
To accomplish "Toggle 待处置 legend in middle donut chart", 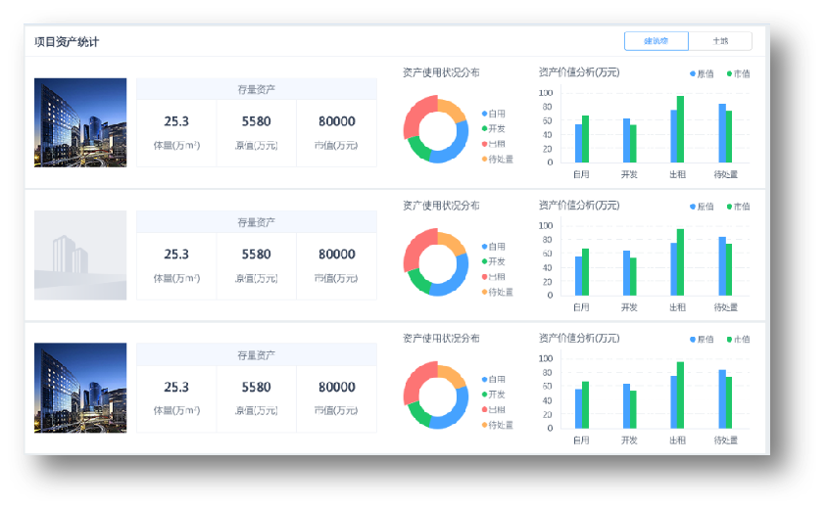I will click(x=498, y=292).
